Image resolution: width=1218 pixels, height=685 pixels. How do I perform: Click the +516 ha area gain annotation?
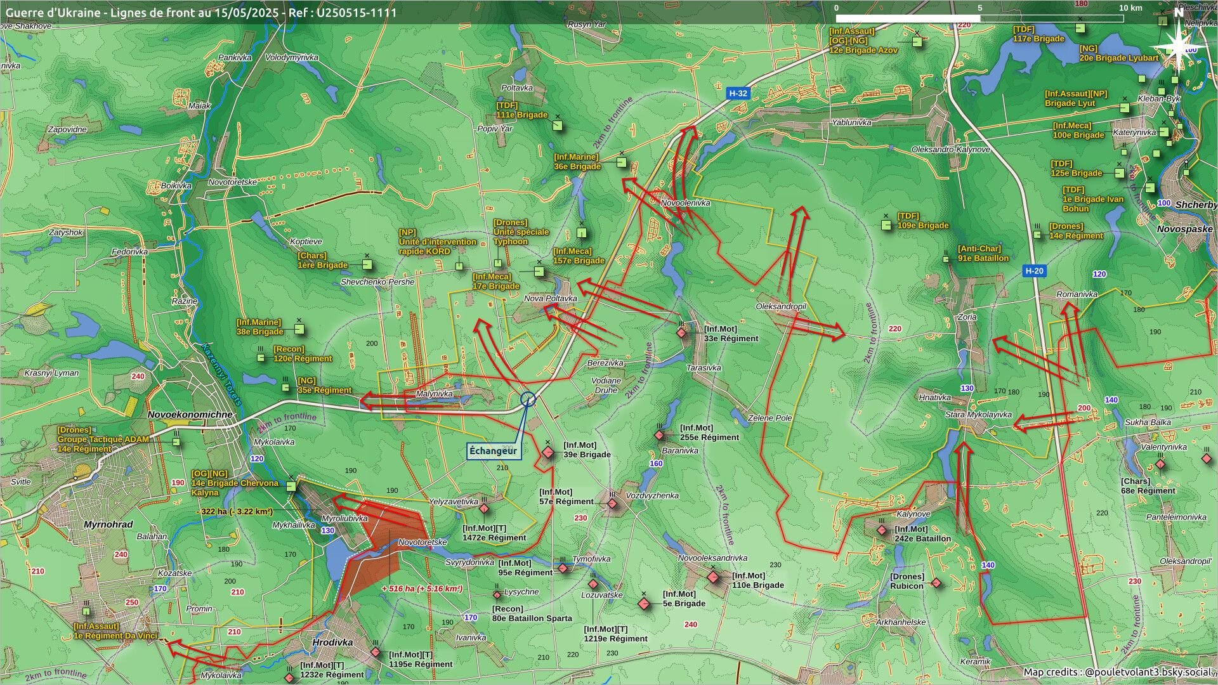pos(422,589)
